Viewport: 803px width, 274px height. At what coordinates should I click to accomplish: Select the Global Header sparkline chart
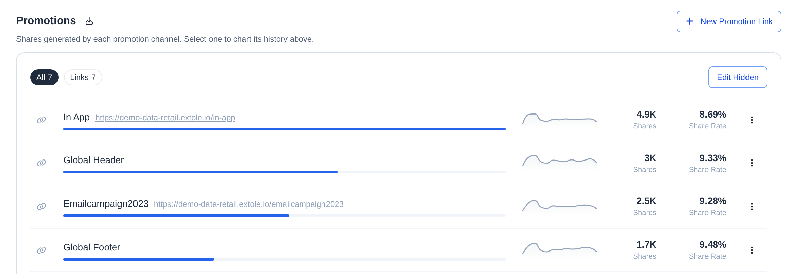[560, 163]
